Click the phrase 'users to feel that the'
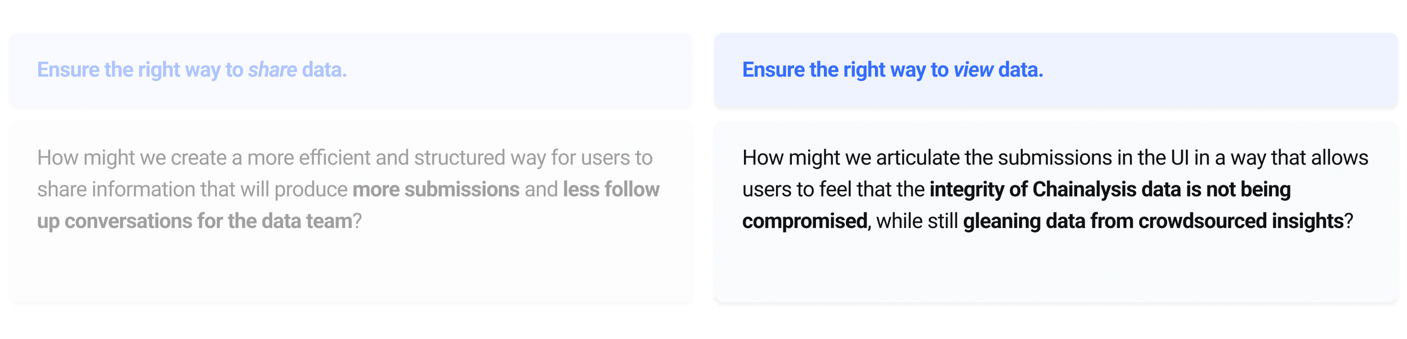This screenshot has width=1407, height=339. pos(834,189)
